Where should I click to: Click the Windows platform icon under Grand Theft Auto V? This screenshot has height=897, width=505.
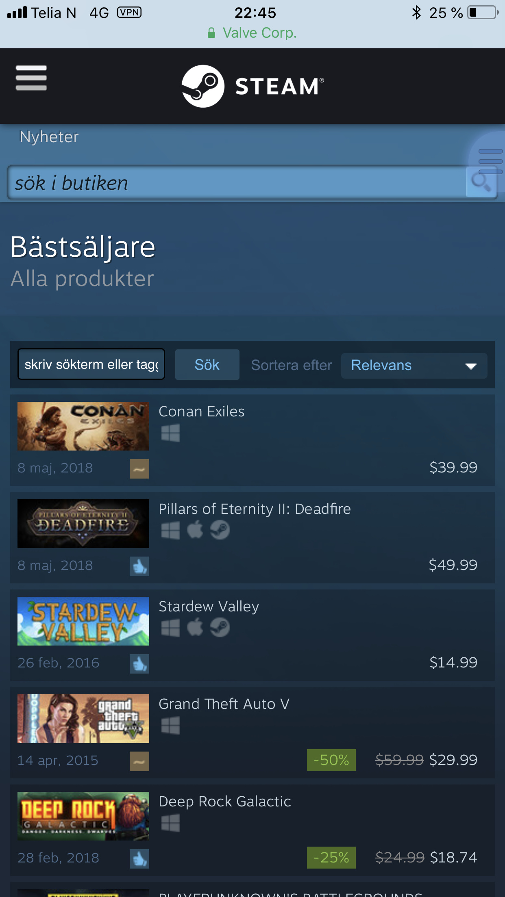click(x=170, y=726)
